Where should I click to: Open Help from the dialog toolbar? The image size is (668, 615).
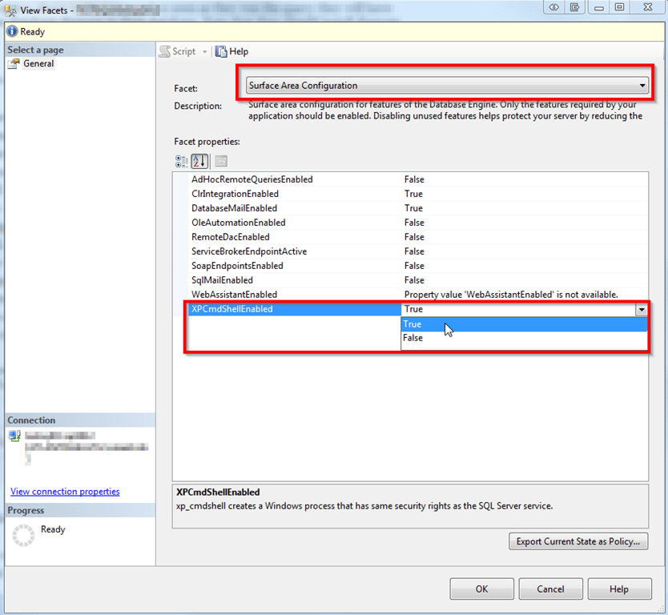(x=231, y=51)
